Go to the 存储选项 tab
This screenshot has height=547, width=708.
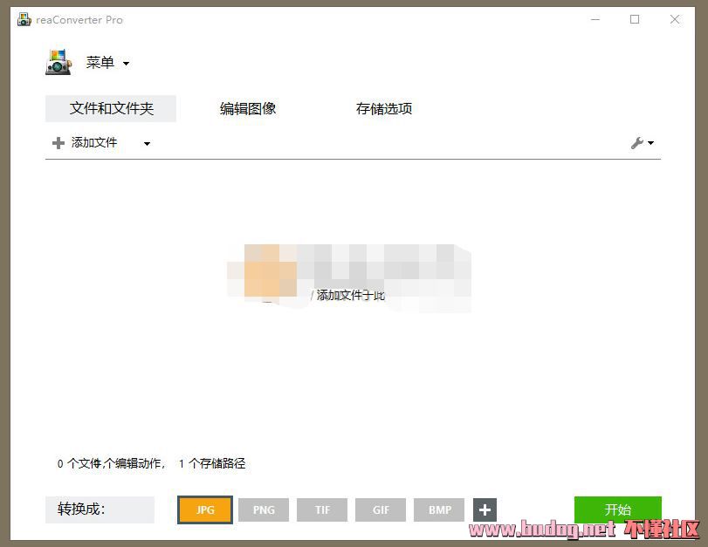[383, 109]
